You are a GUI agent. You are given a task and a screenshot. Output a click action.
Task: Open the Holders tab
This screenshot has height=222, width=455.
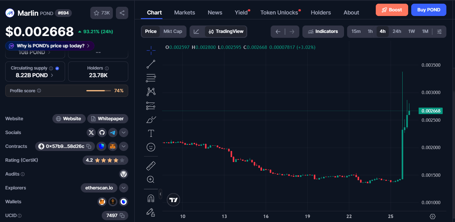(321, 13)
